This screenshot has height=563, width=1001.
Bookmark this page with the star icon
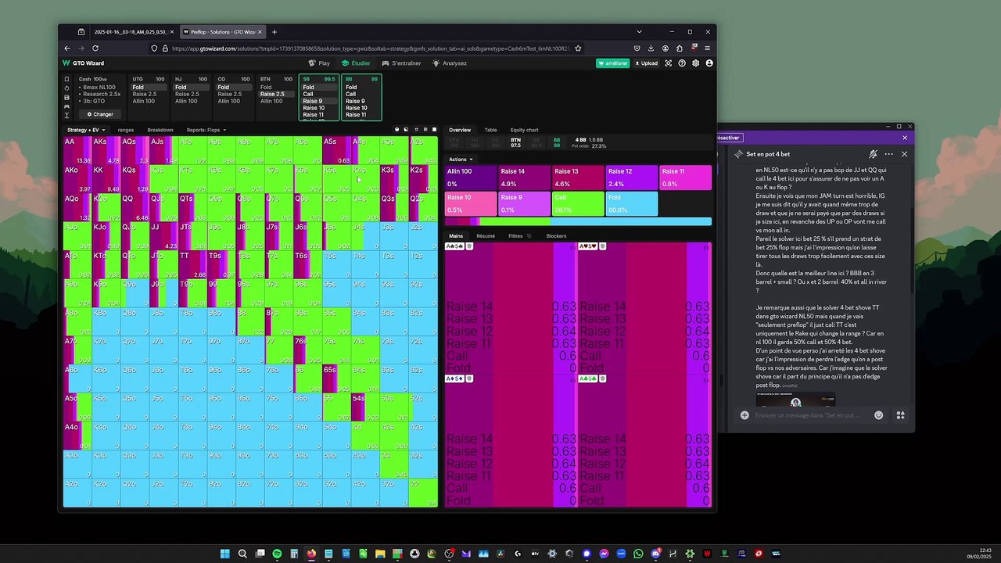578,48
